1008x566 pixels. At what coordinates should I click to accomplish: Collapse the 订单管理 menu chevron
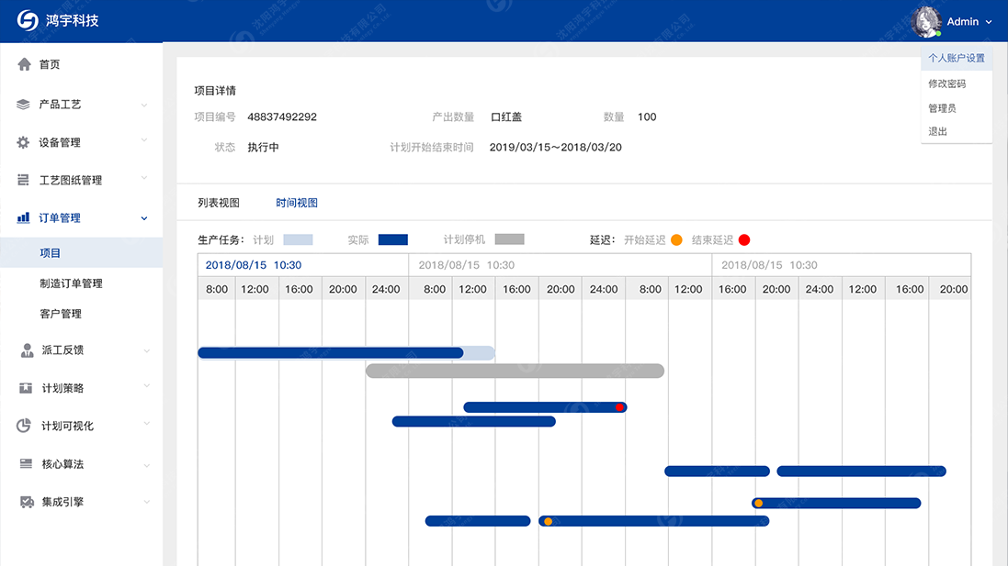click(144, 218)
